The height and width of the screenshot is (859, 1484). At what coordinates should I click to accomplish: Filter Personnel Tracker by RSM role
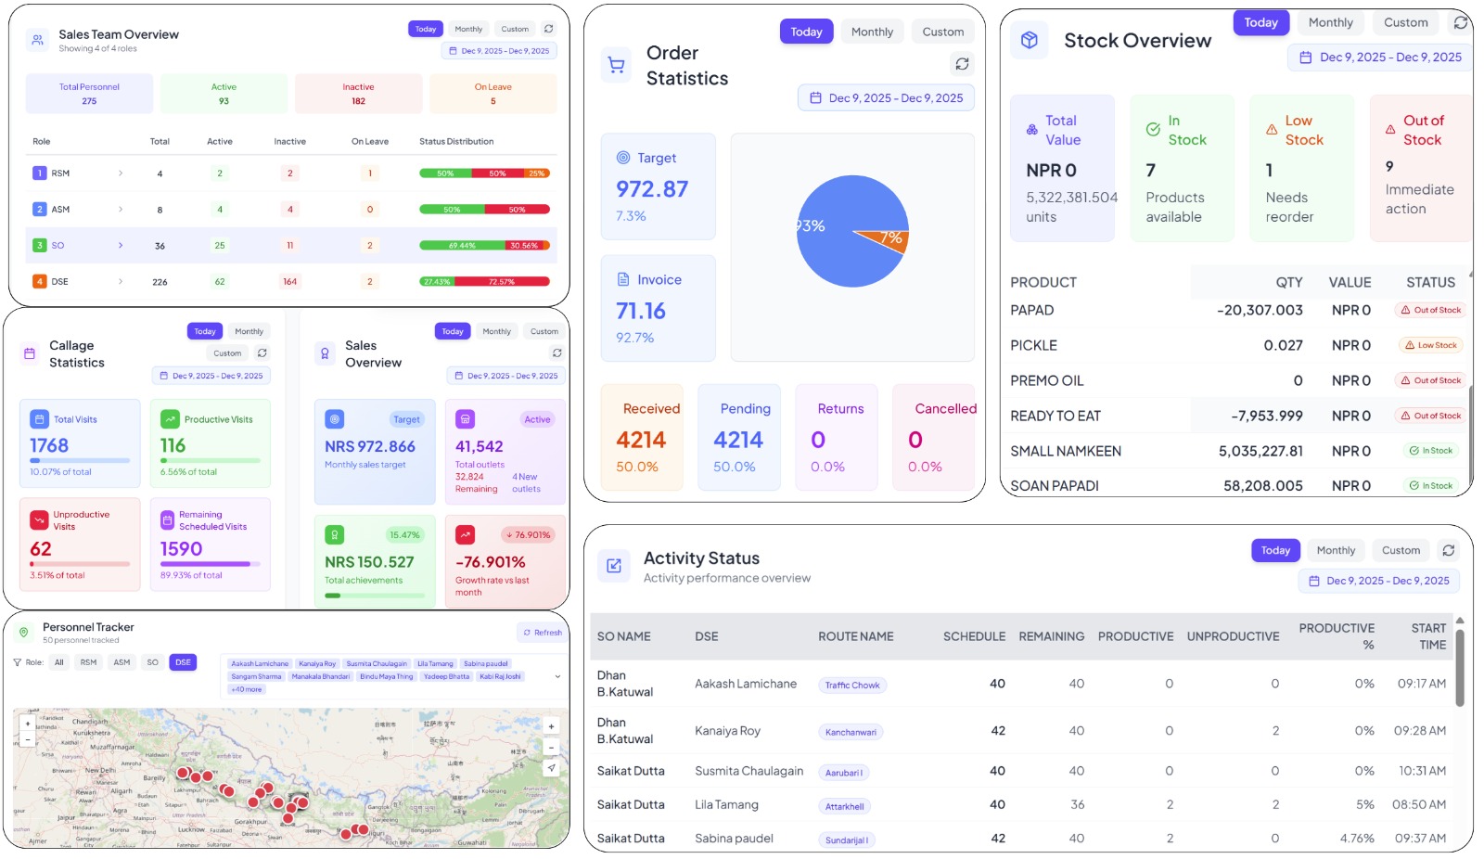click(x=88, y=662)
